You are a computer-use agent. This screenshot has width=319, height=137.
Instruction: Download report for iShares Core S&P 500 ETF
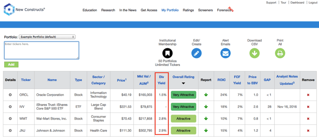click(206, 106)
